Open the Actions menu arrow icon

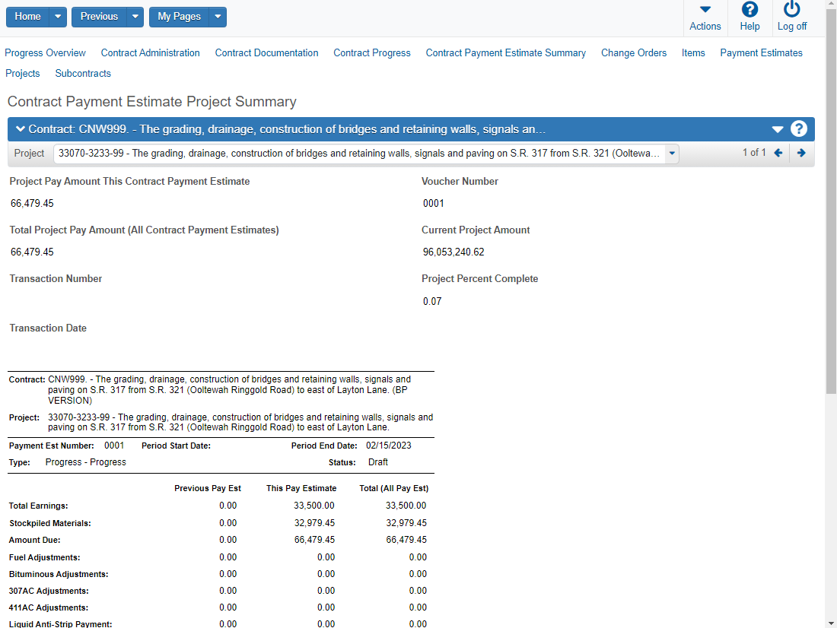click(705, 9)
